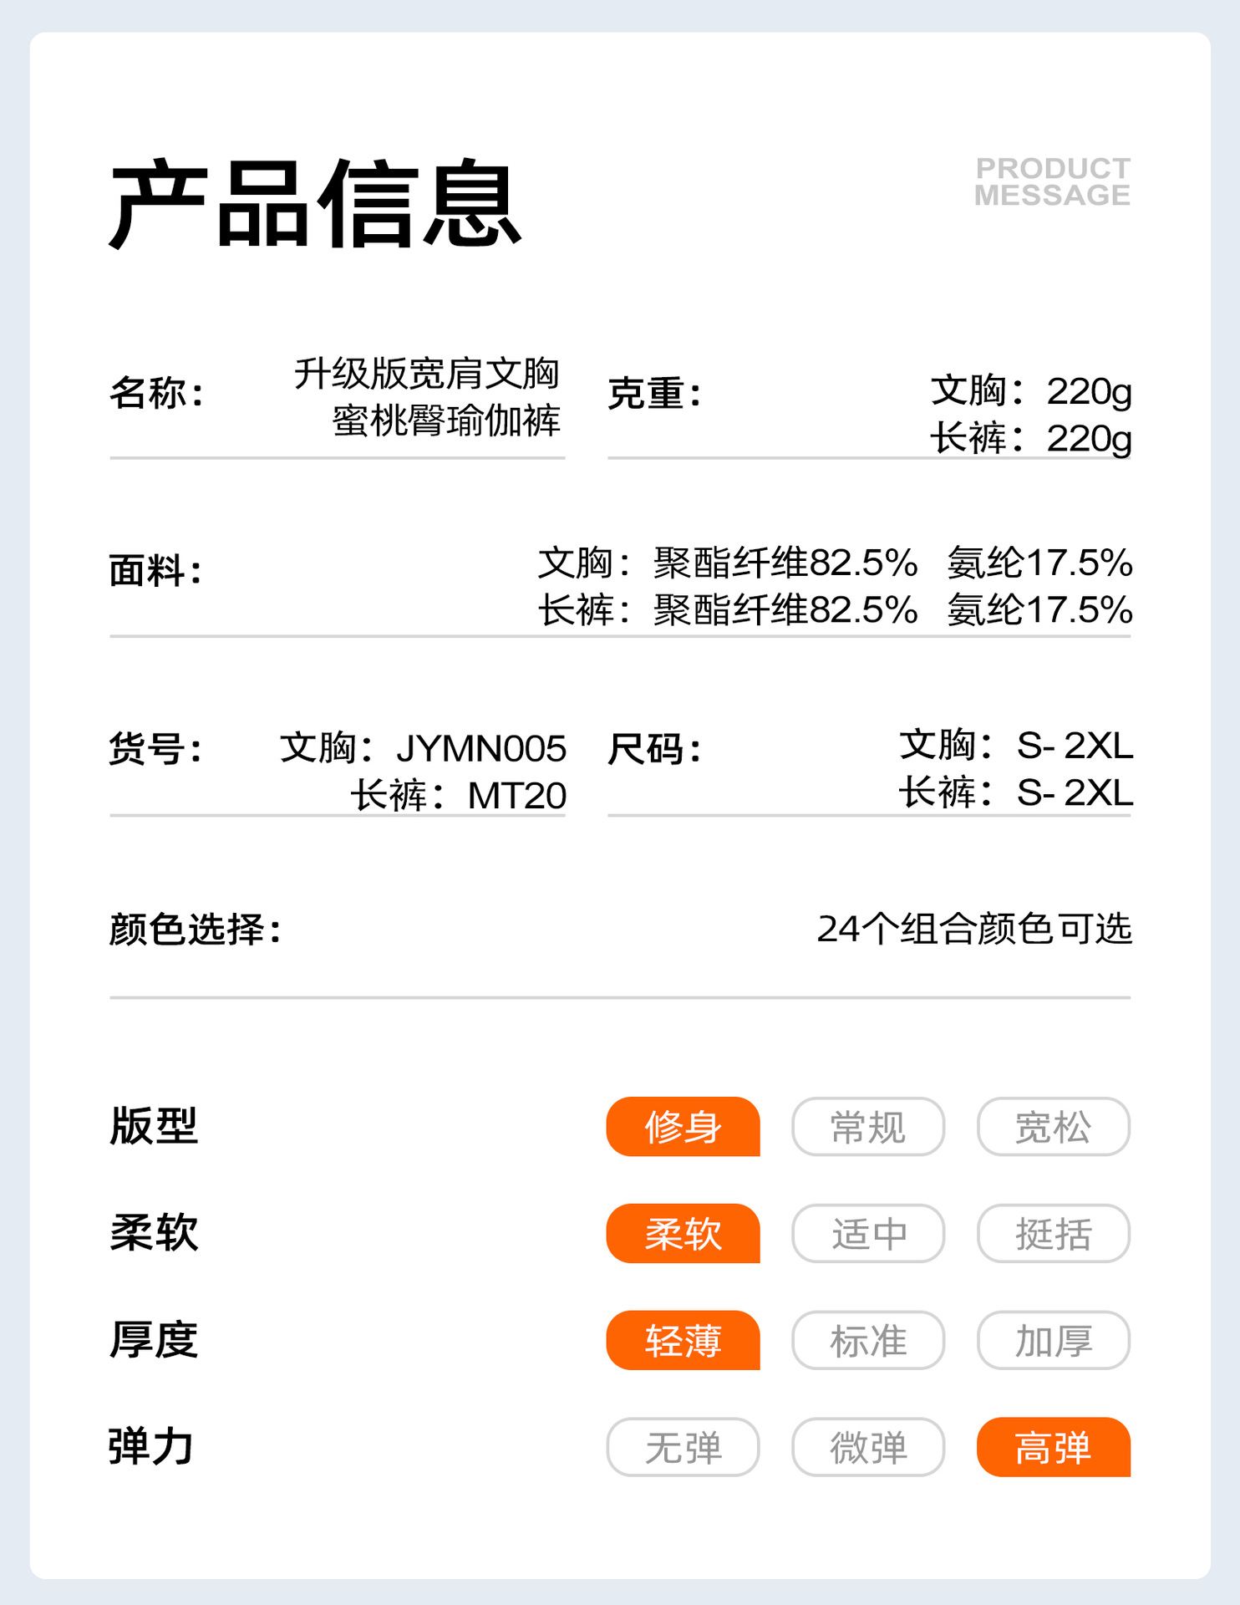Select 标准 thickness option
The height and width of the screenshot is (1605, 1240).
point(868,1341)
